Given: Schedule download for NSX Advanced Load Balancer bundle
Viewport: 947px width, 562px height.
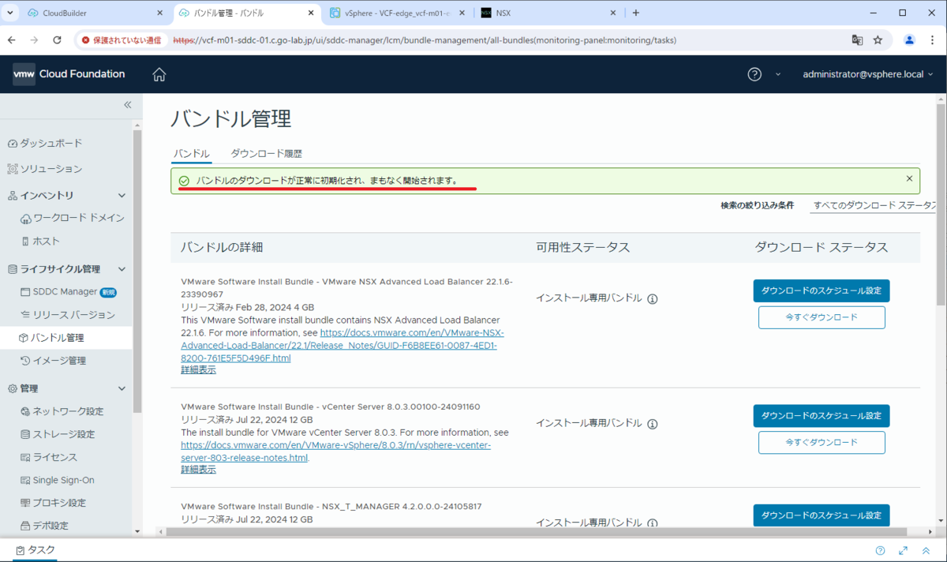Looking at the screenshot, I should point(822,290).
